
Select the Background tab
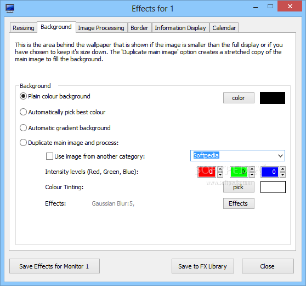[56, 27]
